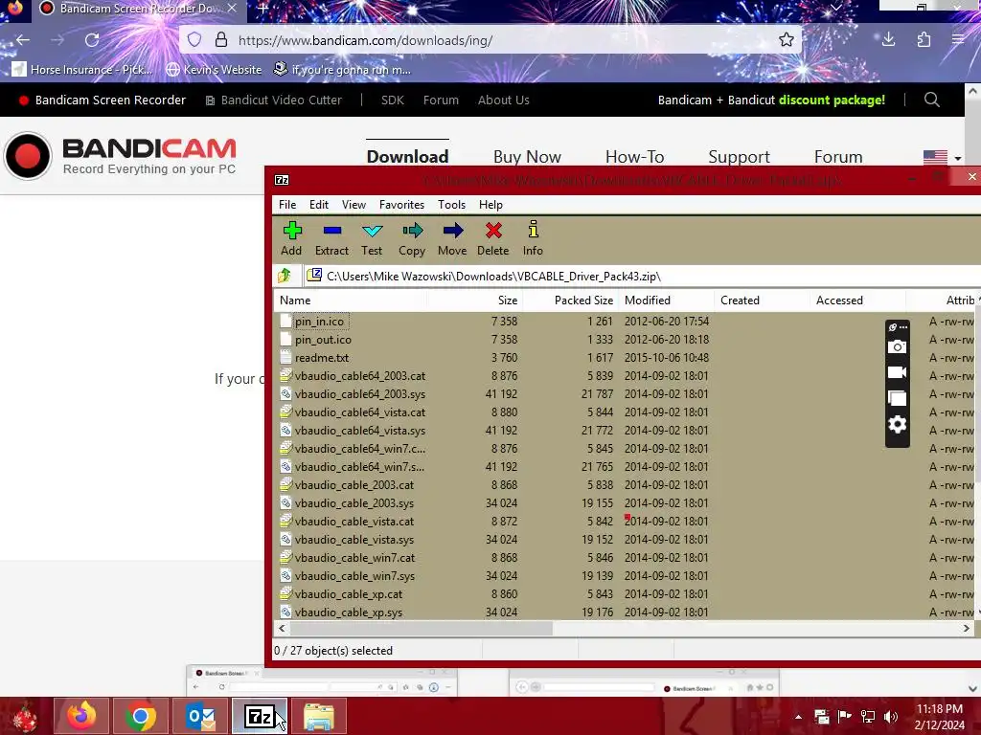Open Outlook from the taskbar
This screenshot has height=735, width=981.
(200, 716)
